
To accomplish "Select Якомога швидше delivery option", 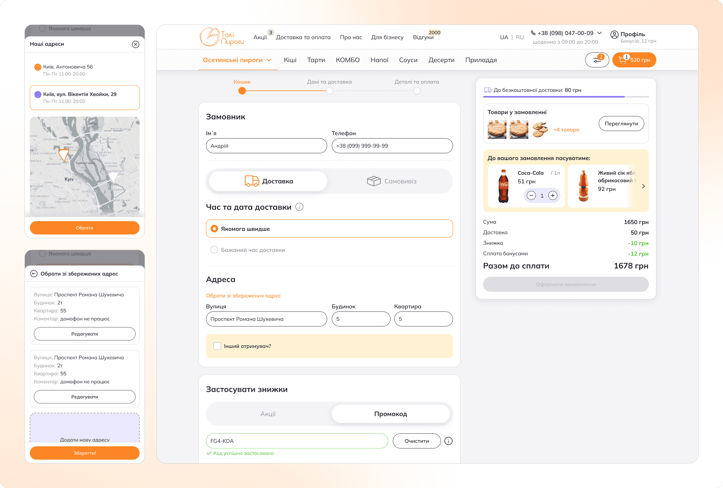I will tap(214, 229).
